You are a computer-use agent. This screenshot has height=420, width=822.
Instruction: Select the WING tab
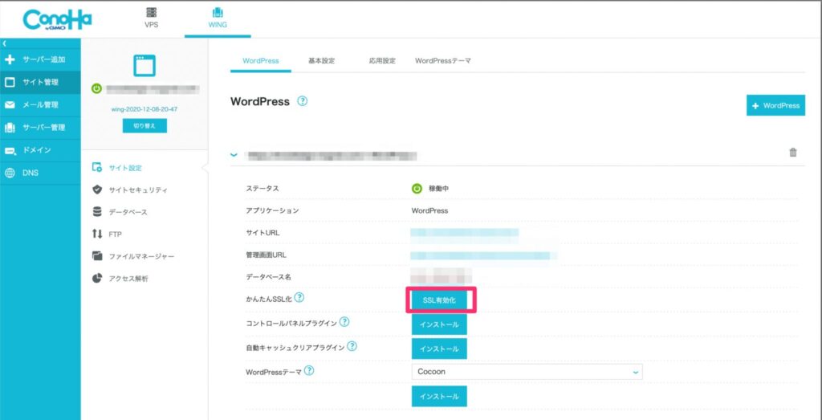pos(218,18)
